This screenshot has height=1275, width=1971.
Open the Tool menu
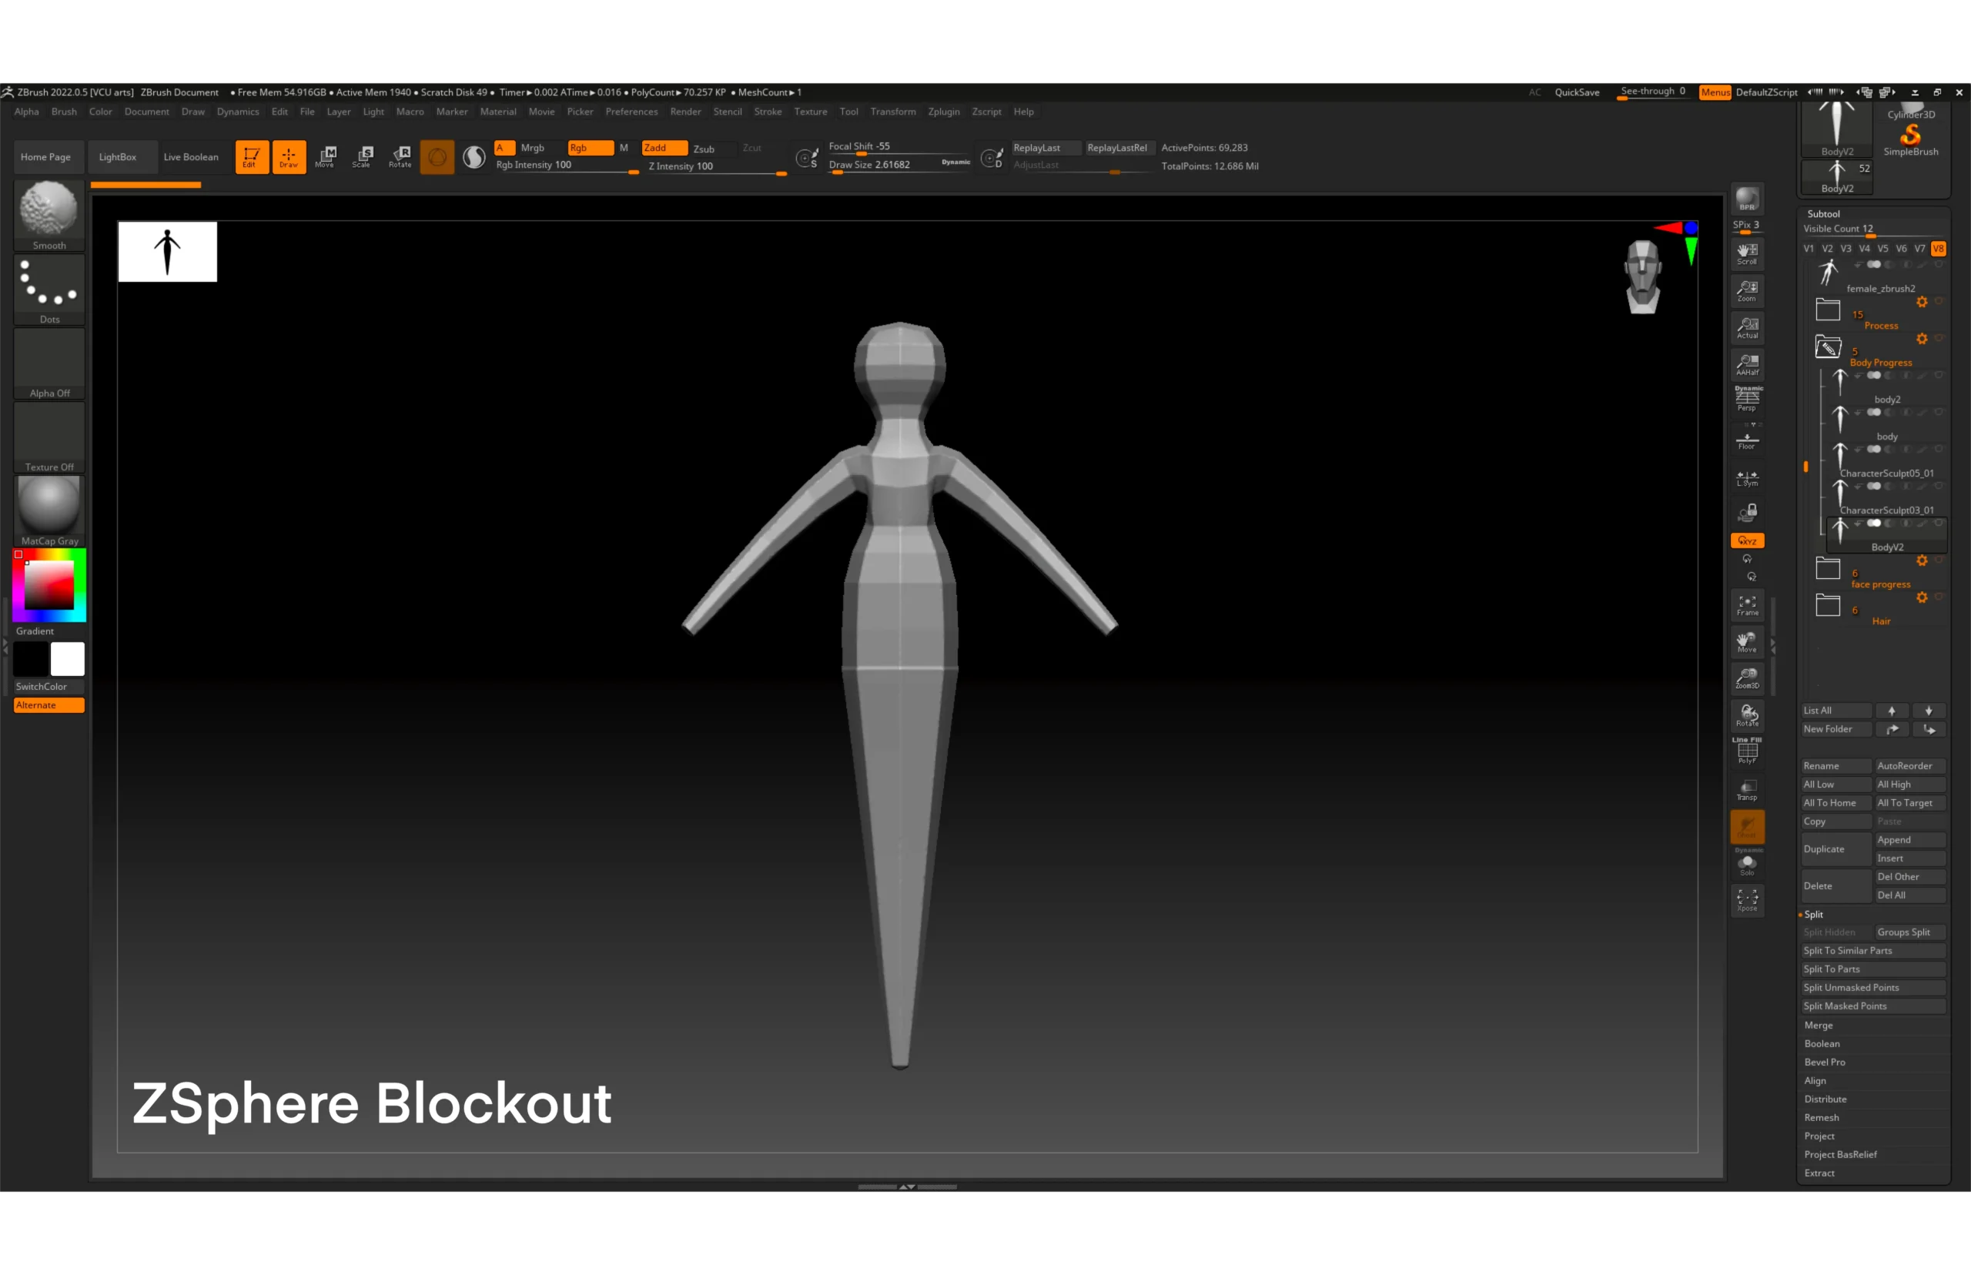tap(848, 112)
